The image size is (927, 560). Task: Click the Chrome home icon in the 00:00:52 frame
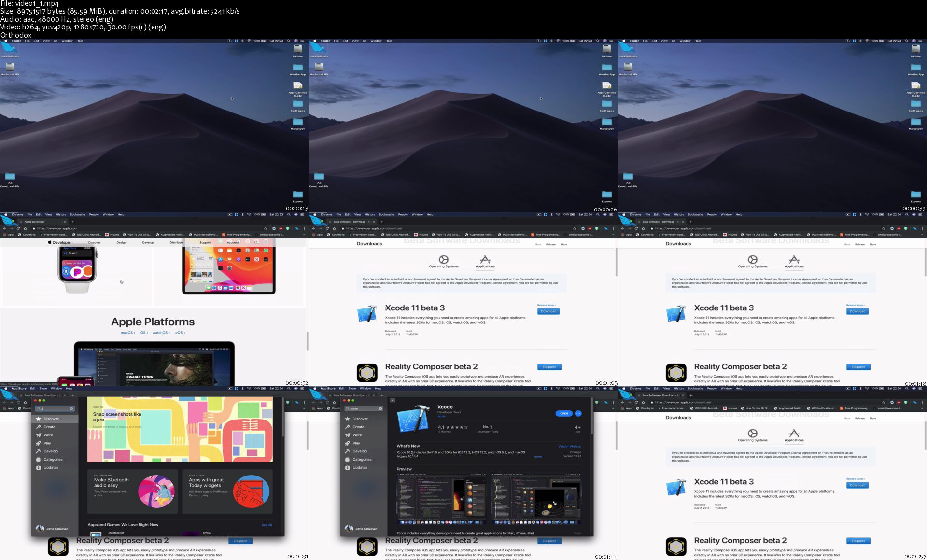pos(25,228)
